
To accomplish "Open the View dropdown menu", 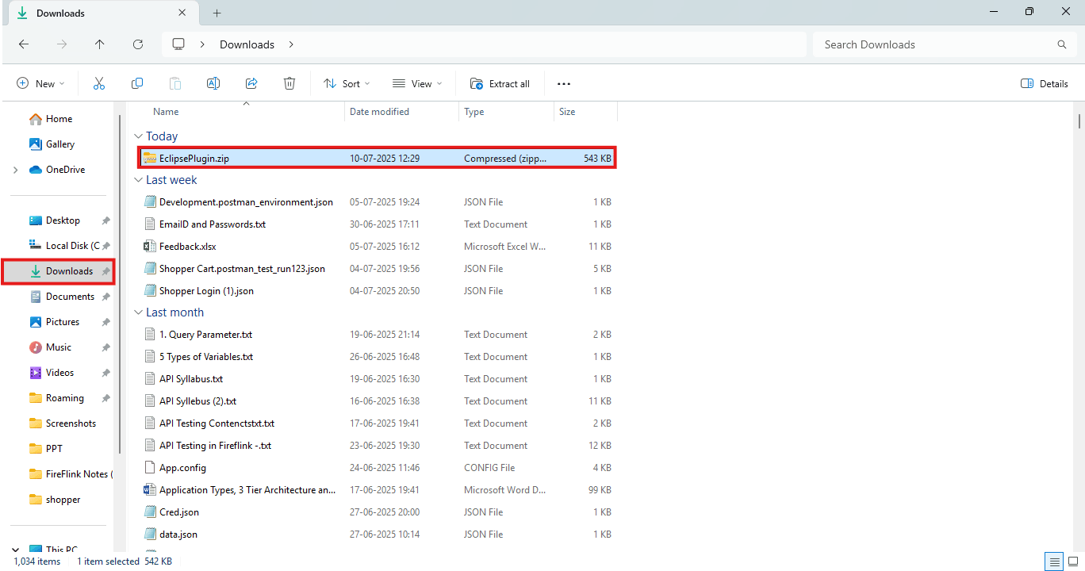I will point(417,83).
